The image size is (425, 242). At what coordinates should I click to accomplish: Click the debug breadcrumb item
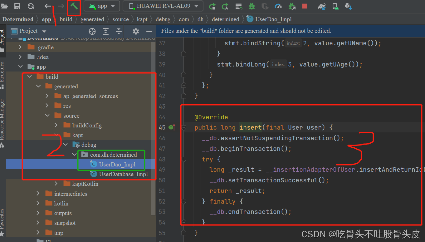point(163,19)
